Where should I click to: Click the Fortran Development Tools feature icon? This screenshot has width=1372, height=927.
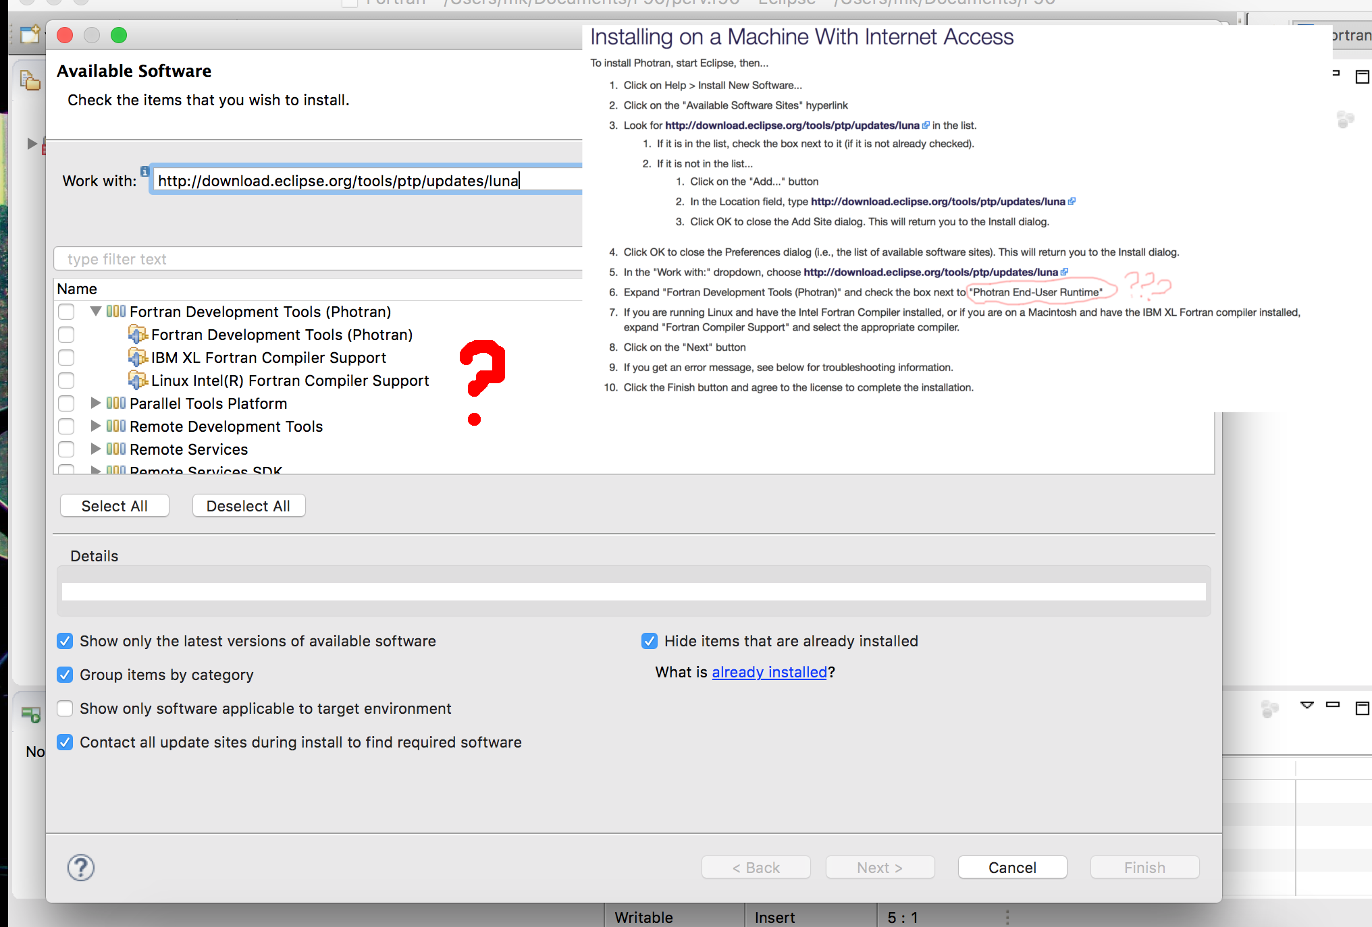click(x=138, y=335)
